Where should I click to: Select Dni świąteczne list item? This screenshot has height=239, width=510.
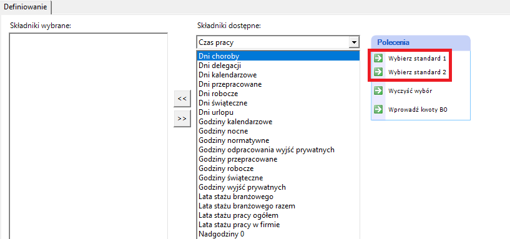tap(278, 103)
